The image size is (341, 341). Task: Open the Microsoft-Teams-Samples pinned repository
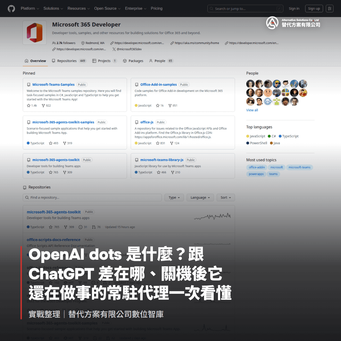(x=53, y=85)
